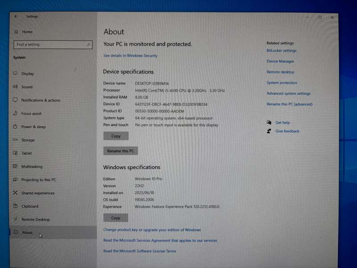Image resolution: width=357 pixels, height=268 pixels.
Task: Click the search magnifier icon in Find a setting
Action: coord(88,44)
